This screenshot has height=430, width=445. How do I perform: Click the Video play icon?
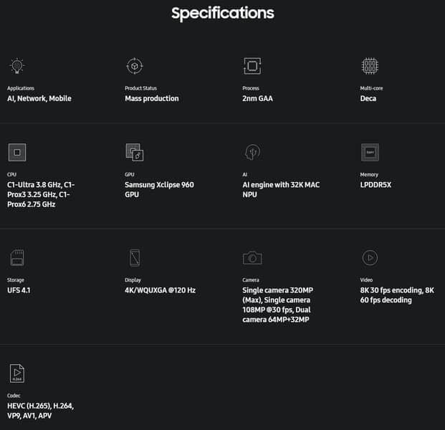[369, 258]
